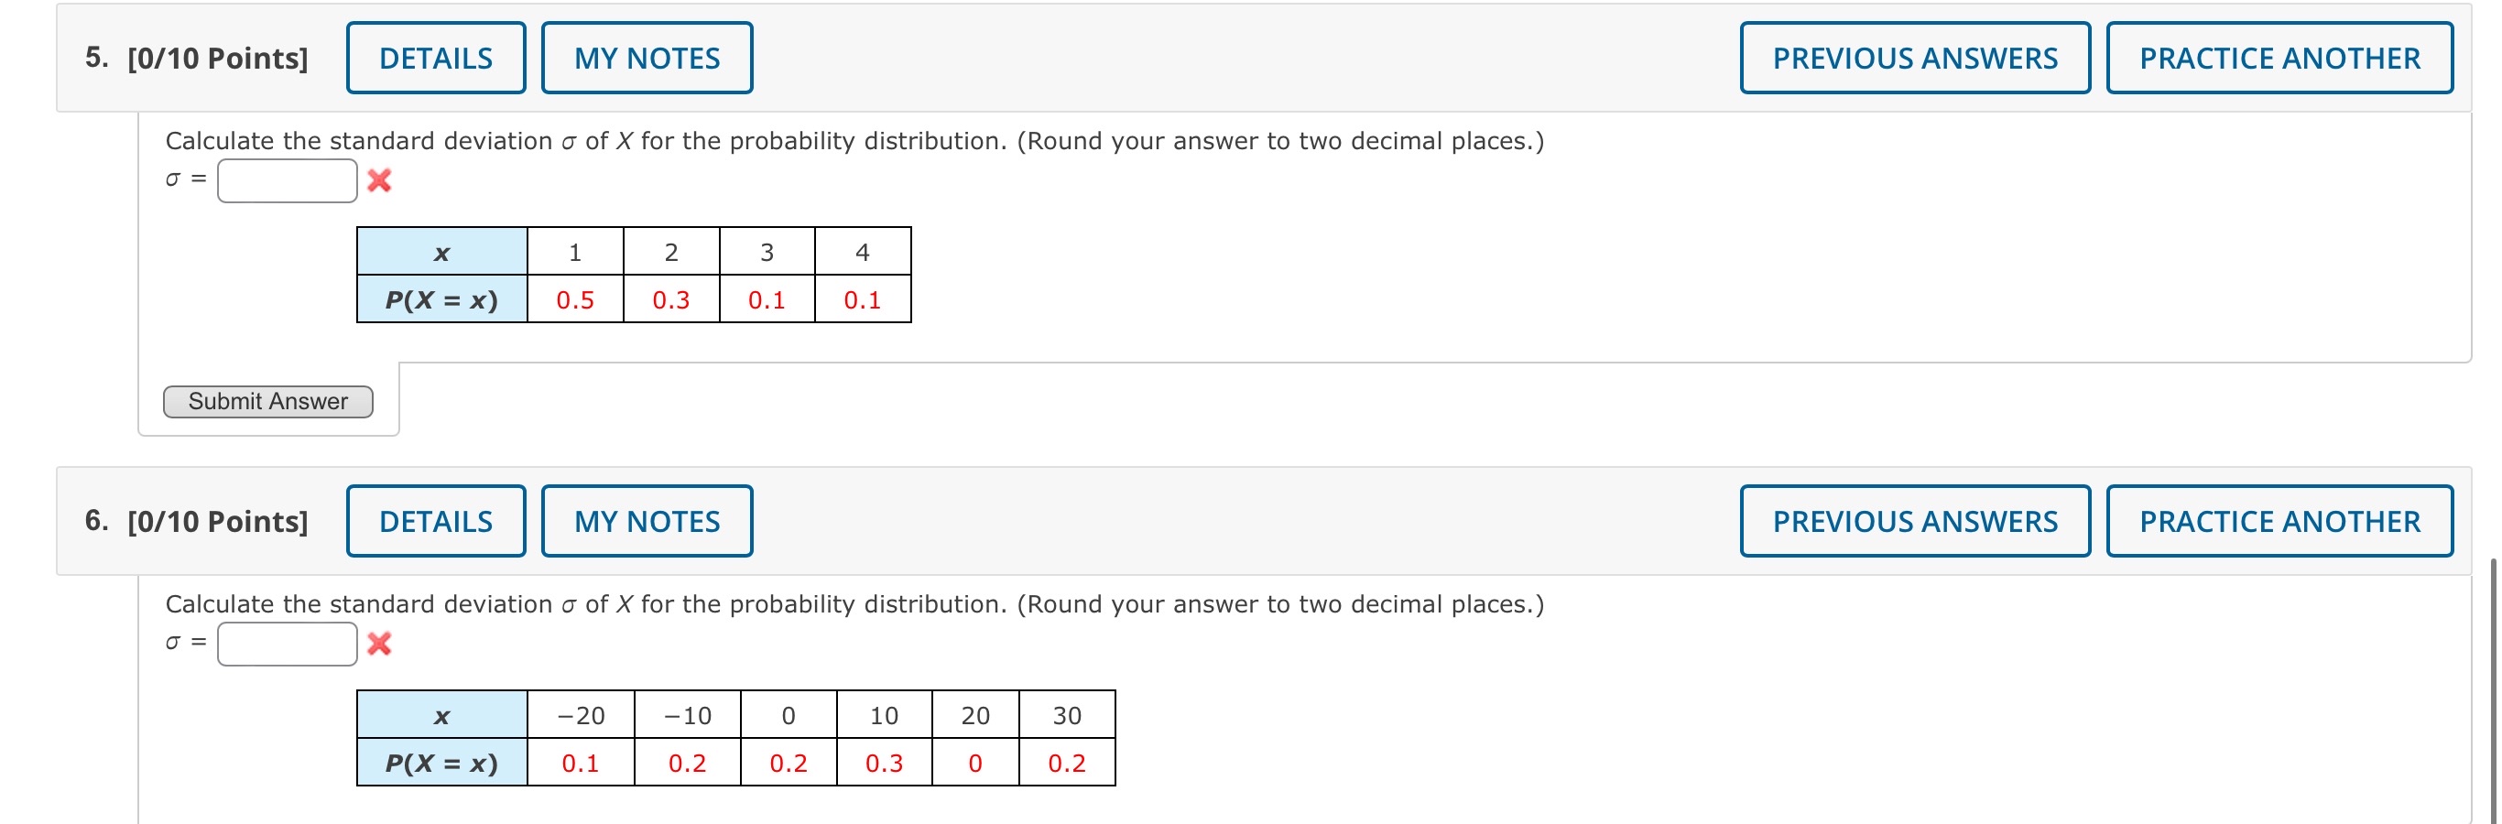Click PRACTICE ANOTHER for question 5
The height and width of the screenshot is (824, 2502).
coord(2278,58)
